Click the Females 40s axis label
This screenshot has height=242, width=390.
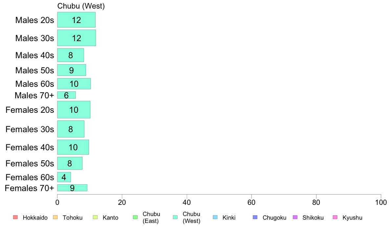coord(30,147)
